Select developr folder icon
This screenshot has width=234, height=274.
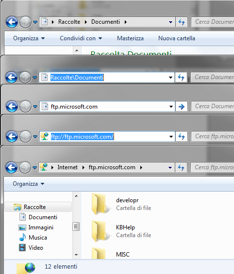coord(100,204)
